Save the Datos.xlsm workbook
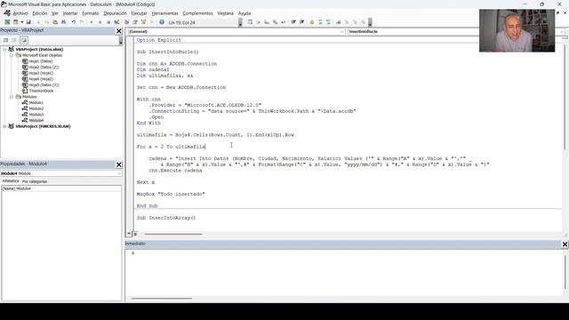The image size is (569, 320). click(28, 22)
